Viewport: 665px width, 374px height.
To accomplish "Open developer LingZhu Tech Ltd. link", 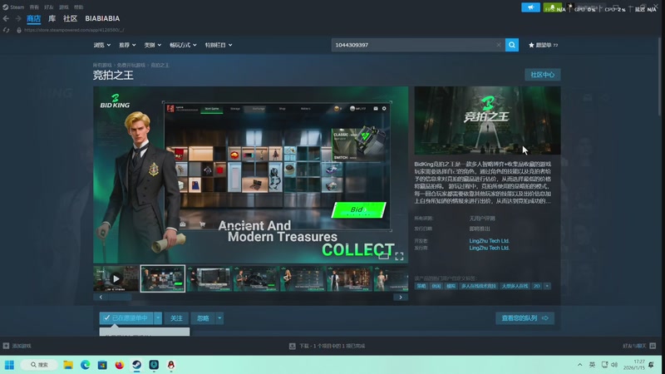I will [x=489, y=240].
